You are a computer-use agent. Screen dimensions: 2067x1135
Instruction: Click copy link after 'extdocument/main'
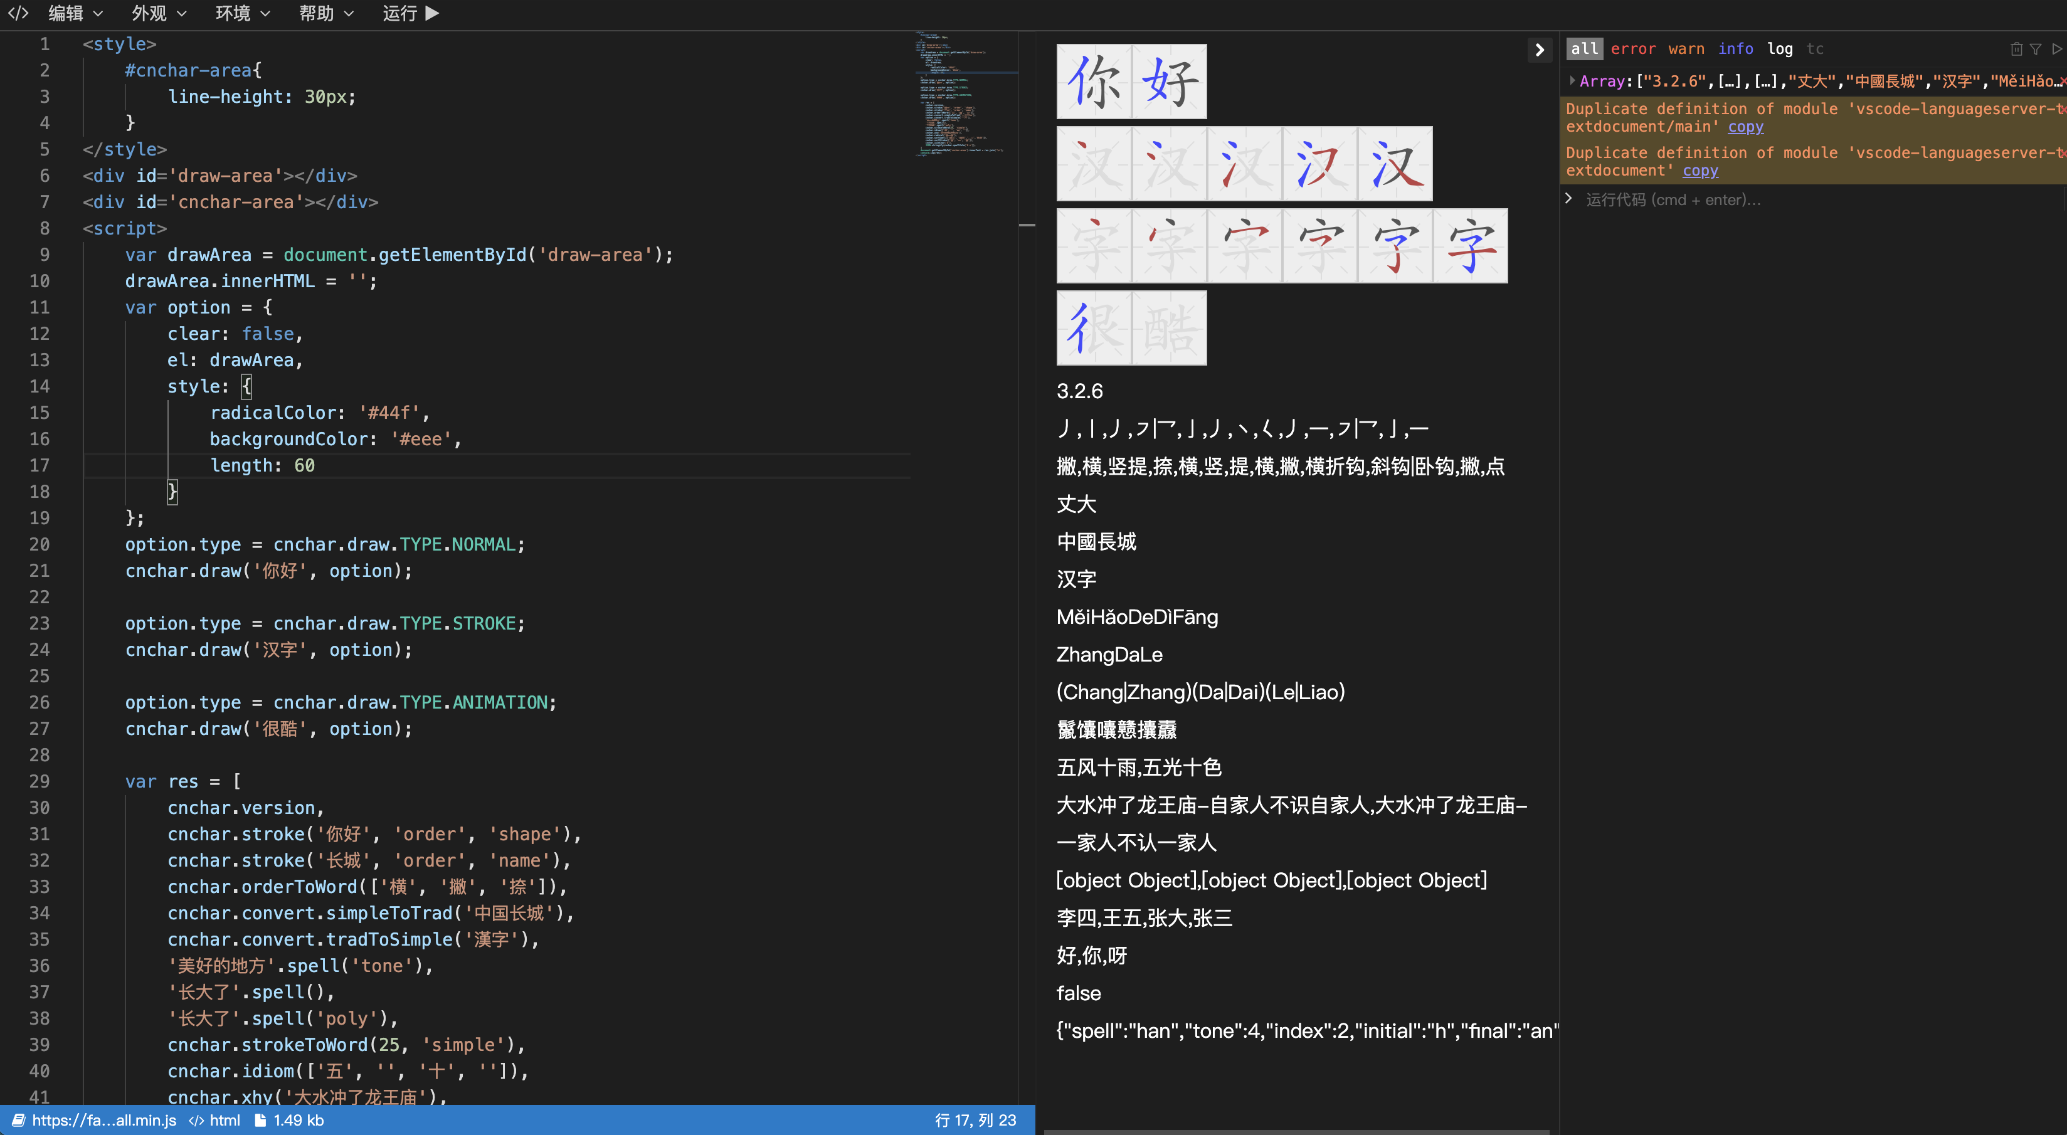point(1745,127)
